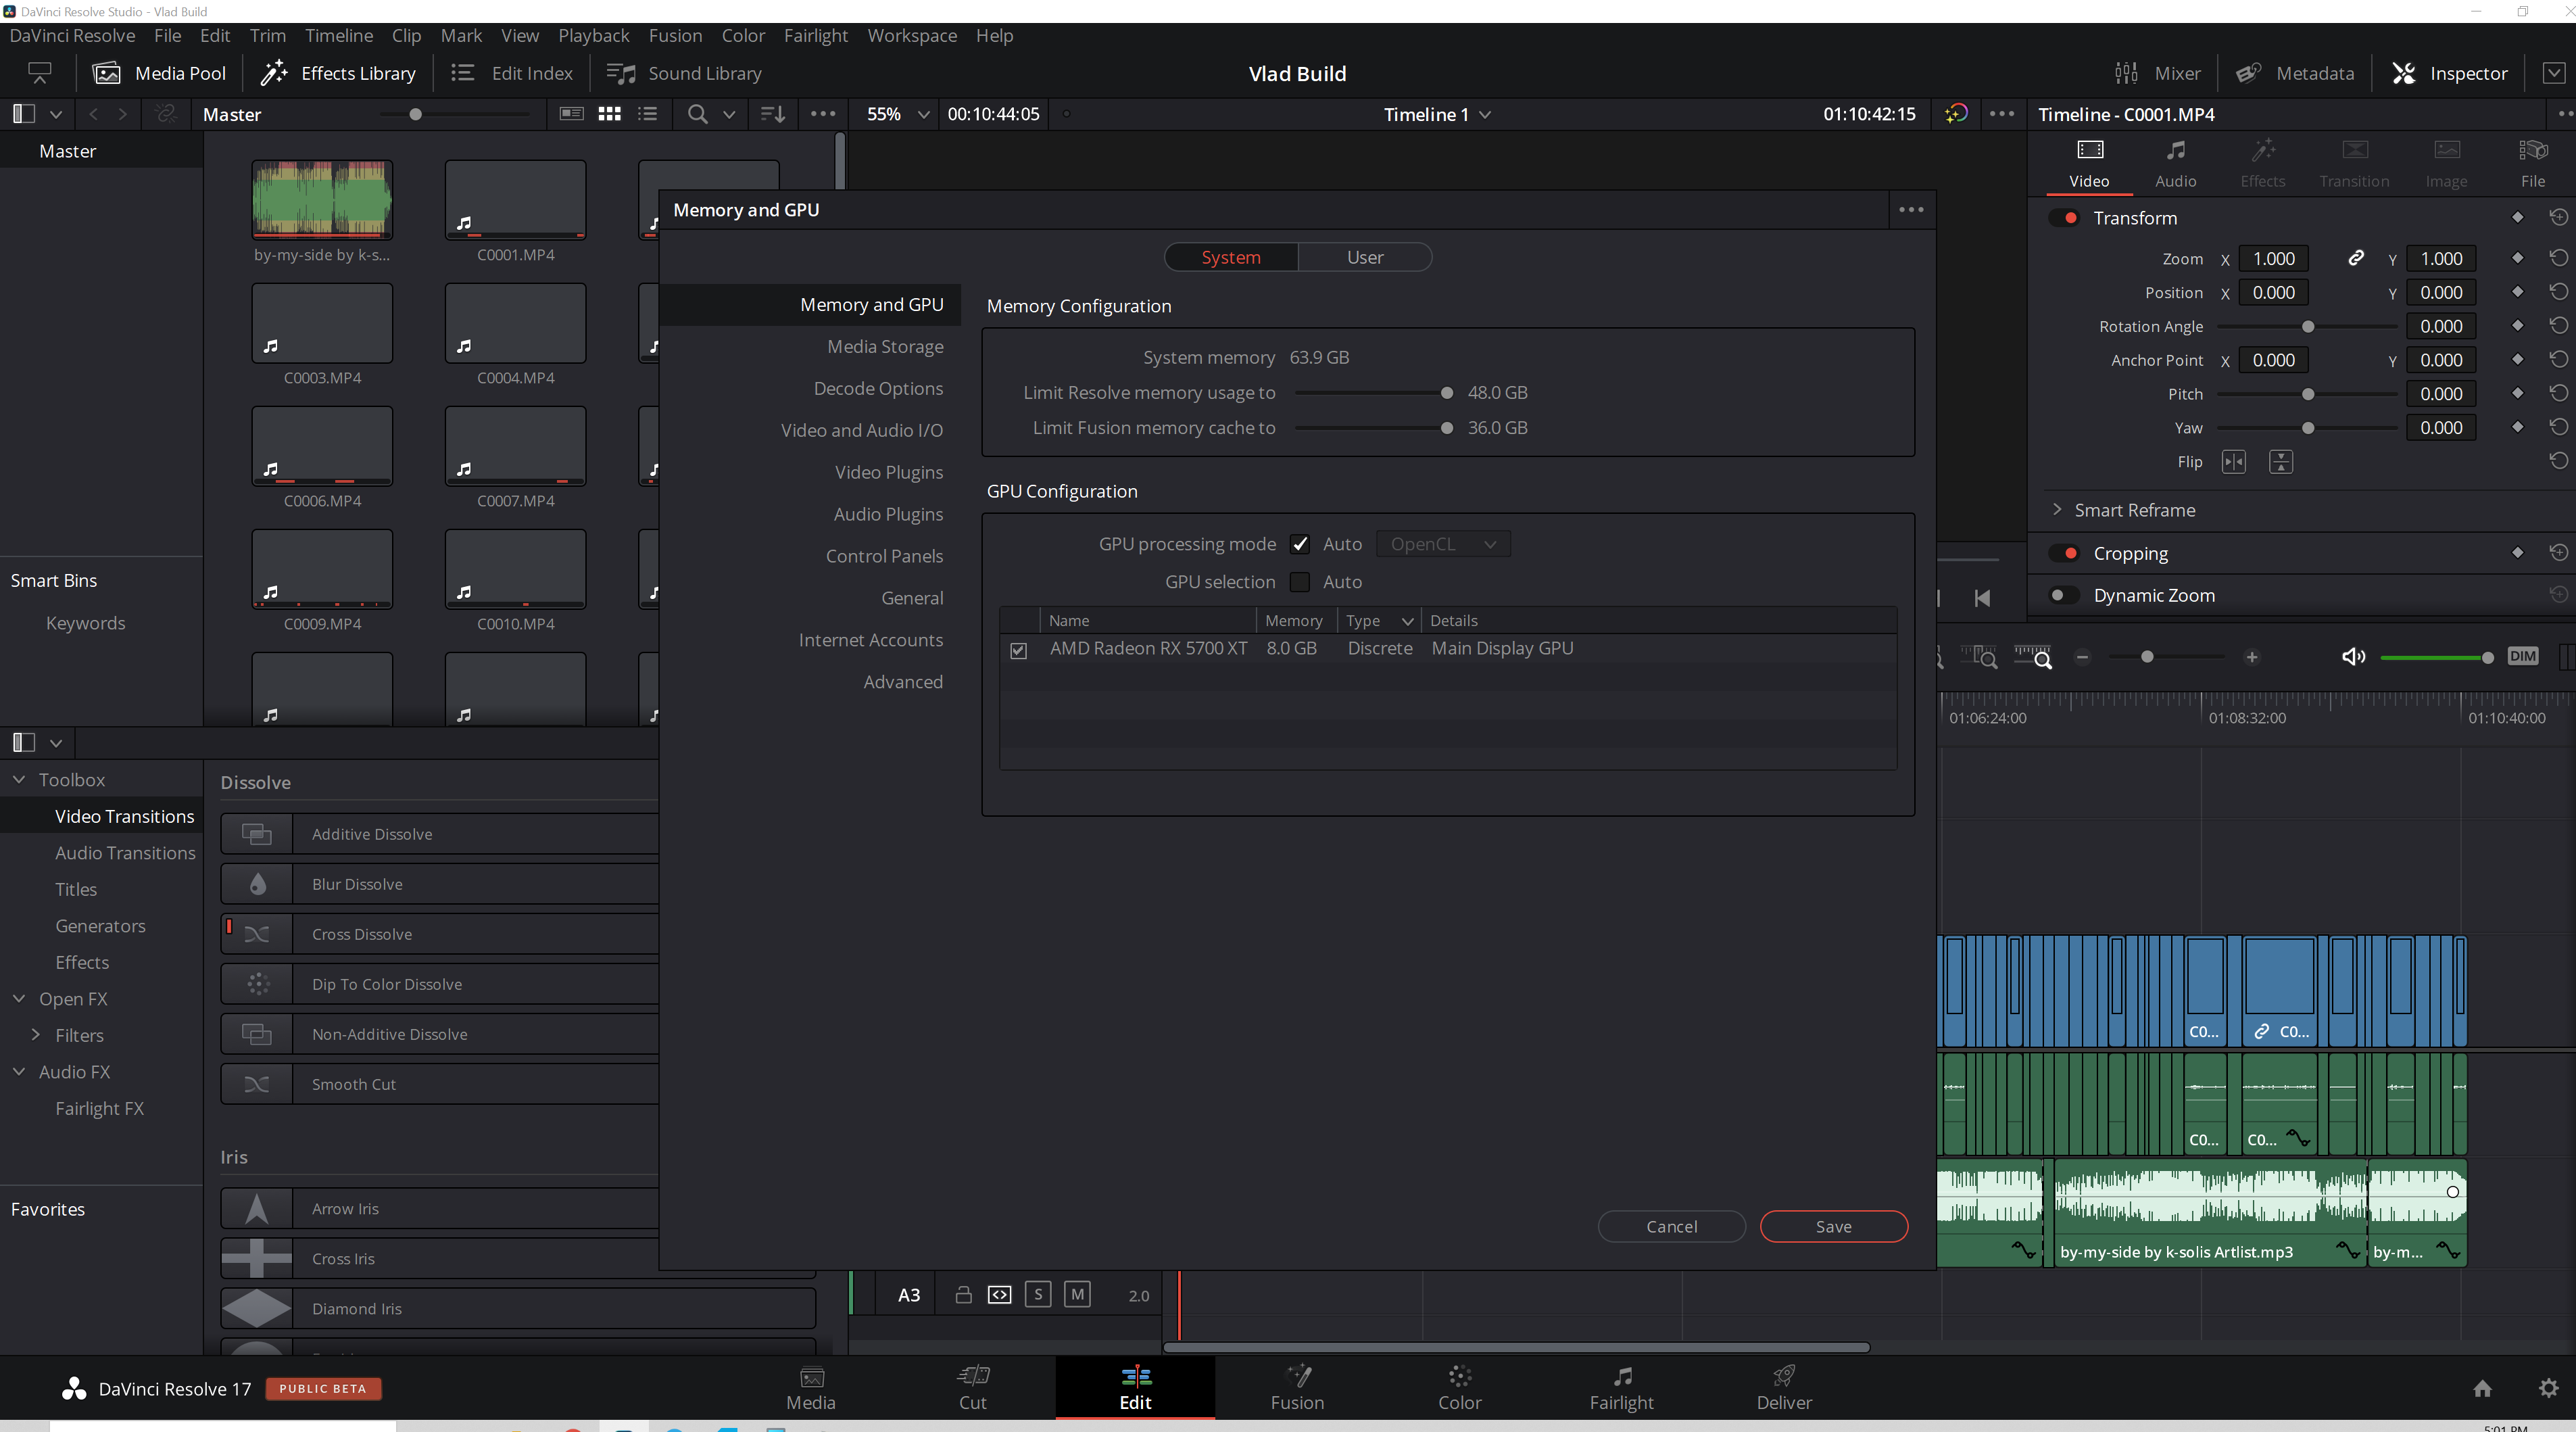Viewport: 2576px width, 1432px height.
Task: Click the flip horizontal icon
Action: coord(2234,462)
